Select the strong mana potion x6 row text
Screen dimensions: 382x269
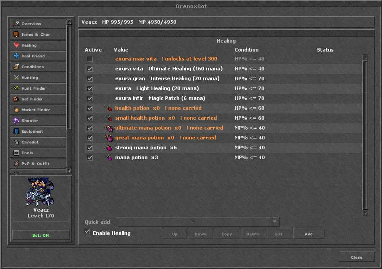click(146, 148)
